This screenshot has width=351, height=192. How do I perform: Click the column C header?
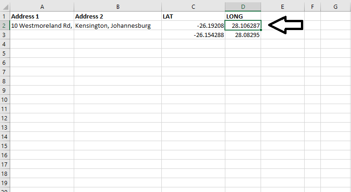click(x=193, y=6)
